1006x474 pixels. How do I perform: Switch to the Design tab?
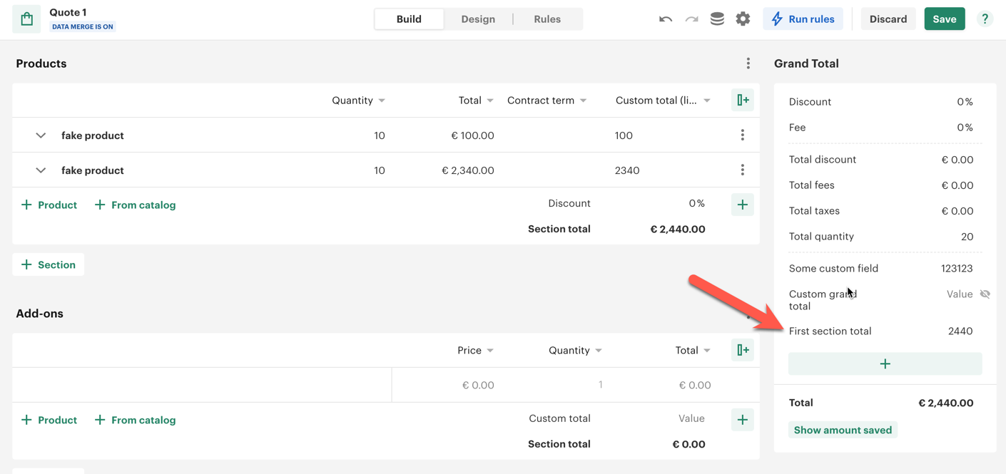(x=477, y=19)
